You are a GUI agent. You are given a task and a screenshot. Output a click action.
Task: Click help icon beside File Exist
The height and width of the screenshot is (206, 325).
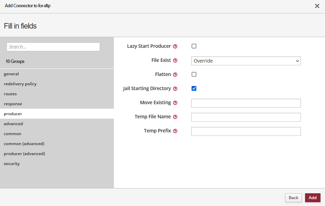tap(175, 61)
